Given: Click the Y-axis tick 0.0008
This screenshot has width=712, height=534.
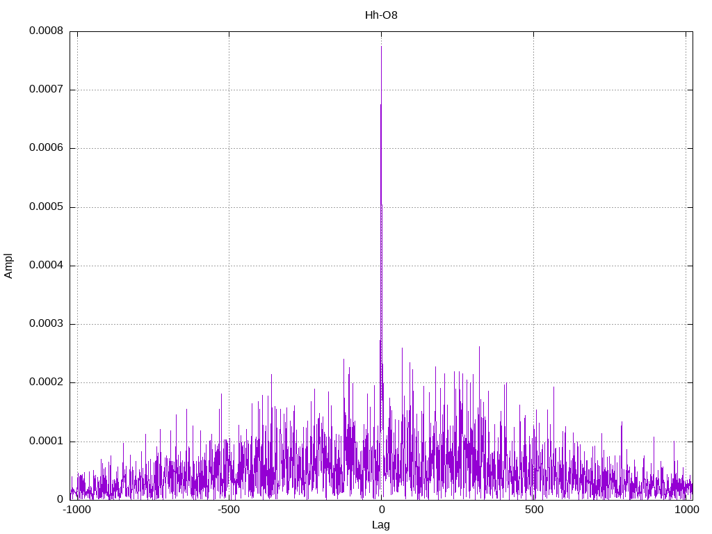Looking at the screenshot, I should [47, 31].
